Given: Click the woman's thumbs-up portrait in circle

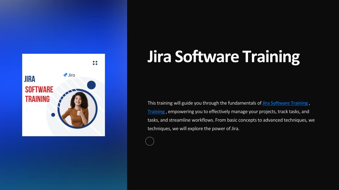Looking at the screenshot, I should click(x=77, y=109).
